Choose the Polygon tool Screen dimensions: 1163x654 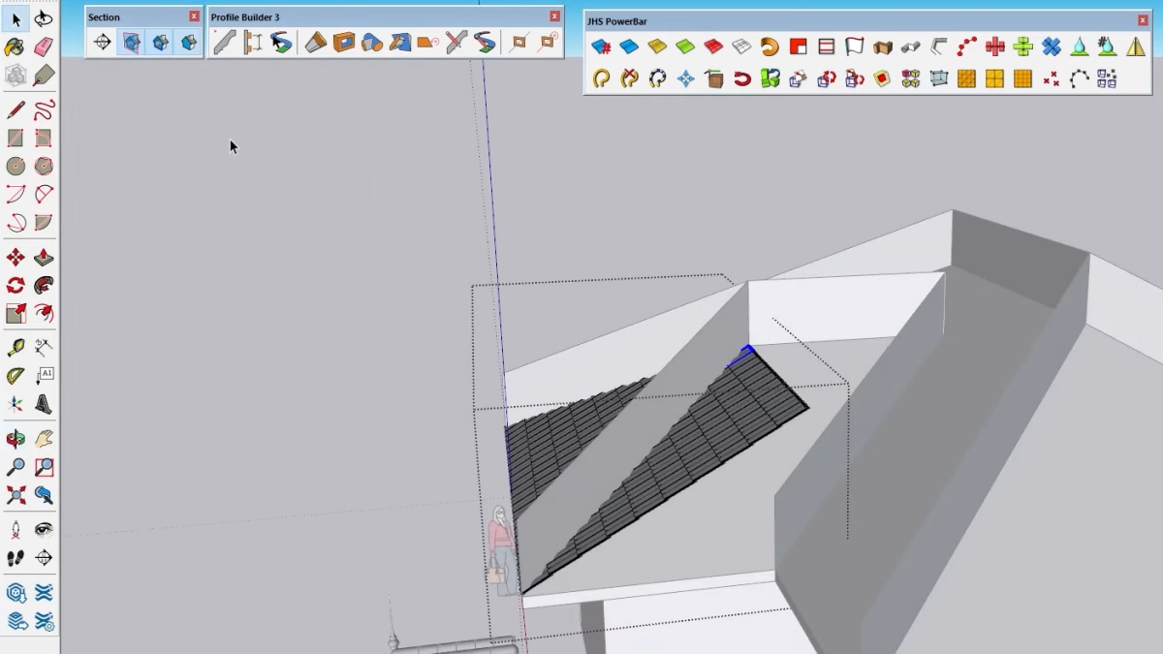pyautogui.click(x=44, y=166)
